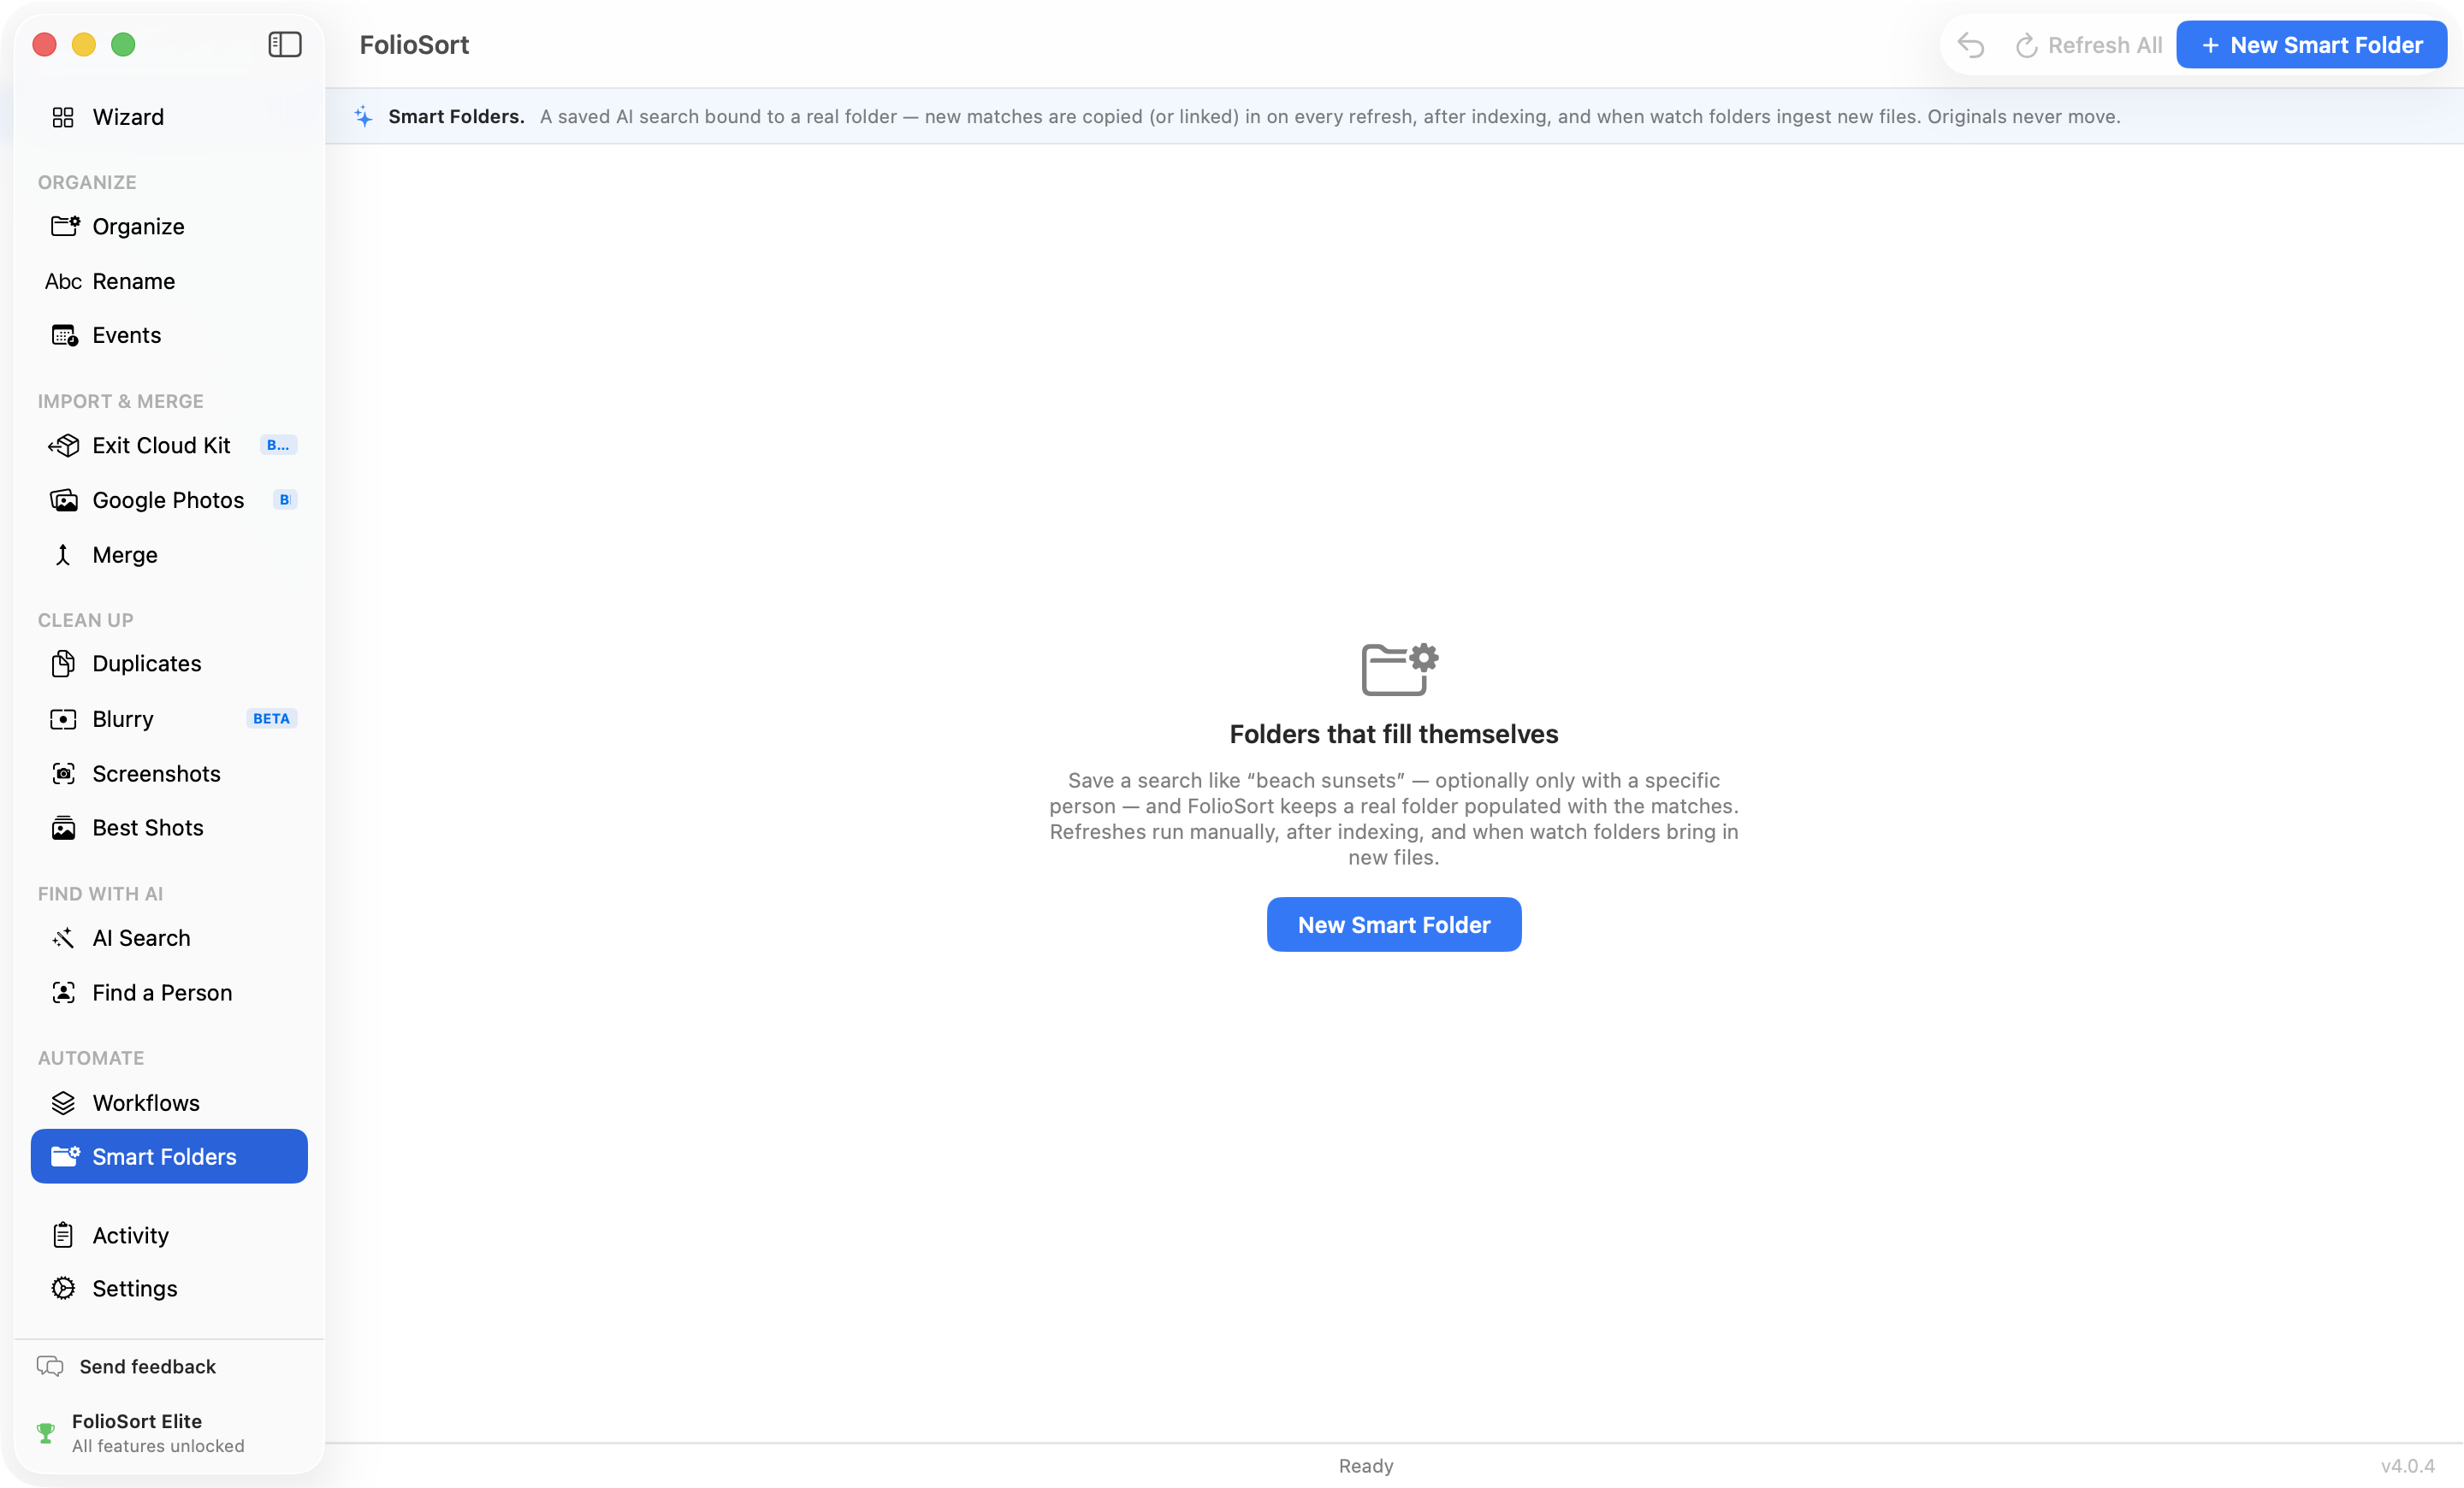Click the AI Search sparkle wand icon
Screen dimensions: 2464x1488
(63, 937)
